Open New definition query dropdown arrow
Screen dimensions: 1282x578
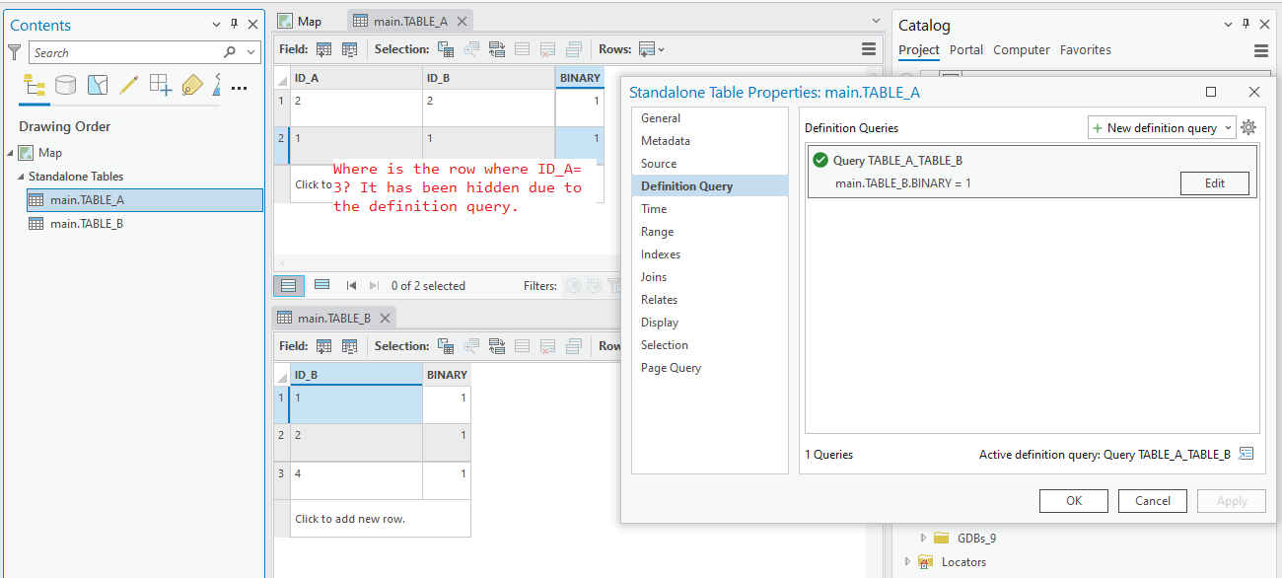tap(1227, 128)
